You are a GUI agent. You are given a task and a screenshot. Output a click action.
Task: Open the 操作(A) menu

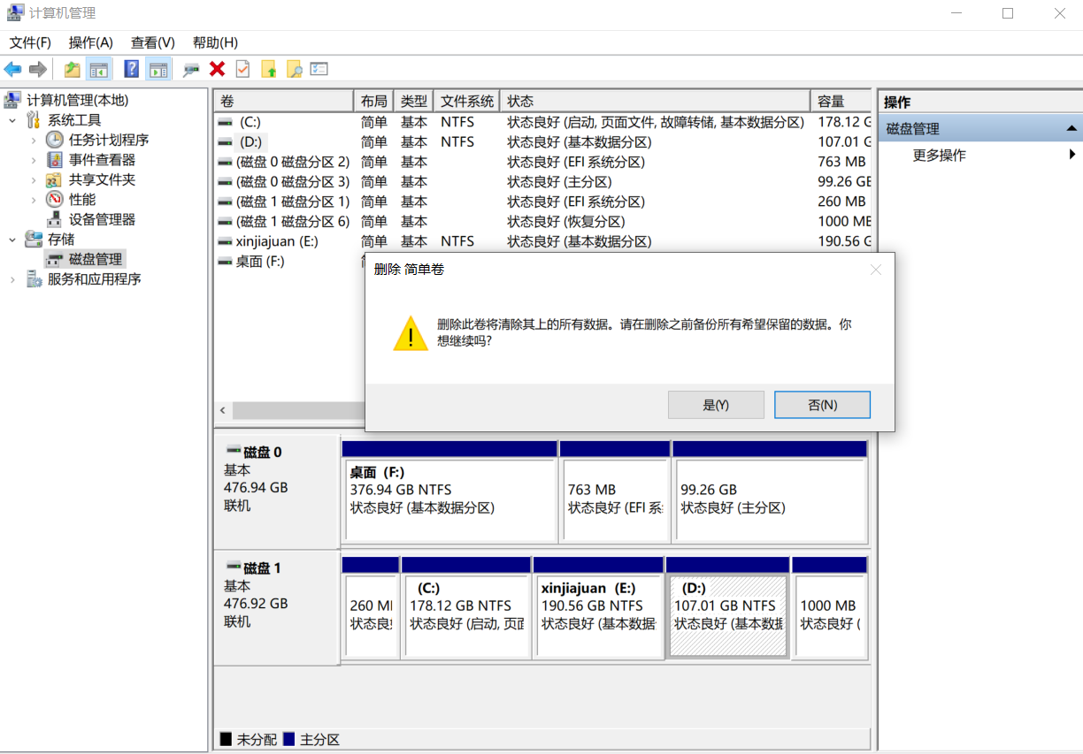point(91,42)
